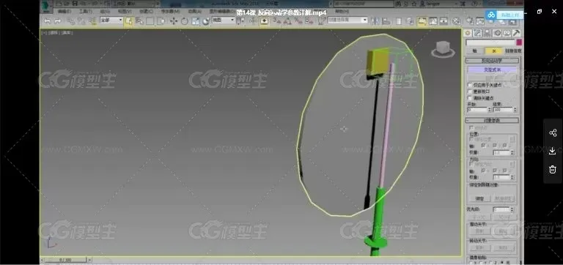Click the 交互式 IK button
Screen dimensions: 563x265
coord(493,70)
